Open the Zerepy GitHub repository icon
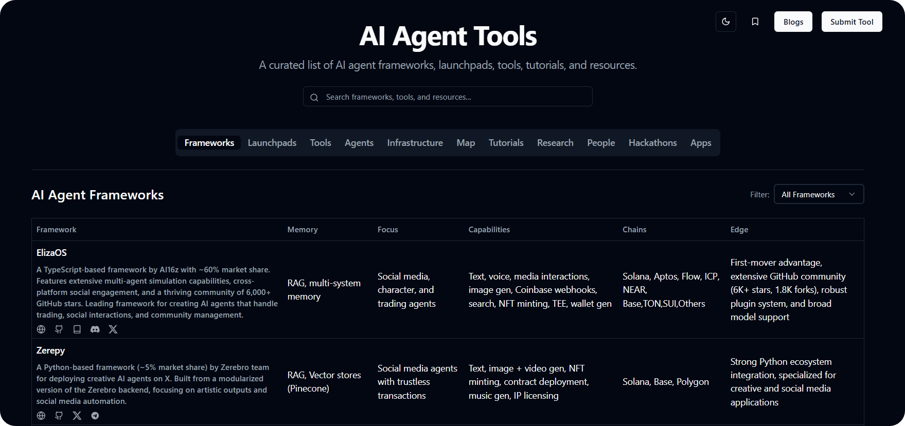The height and width of the screenshot is (426, 905). pos(59,416)
